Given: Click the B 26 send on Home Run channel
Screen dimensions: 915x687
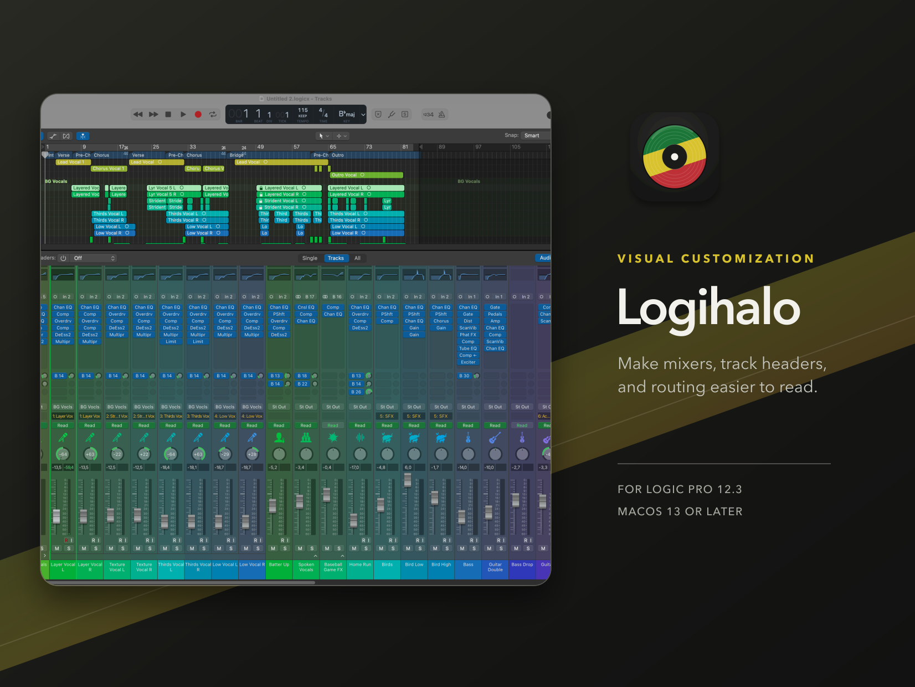Looking at the screenshot, I should click(x=356, y=392).
